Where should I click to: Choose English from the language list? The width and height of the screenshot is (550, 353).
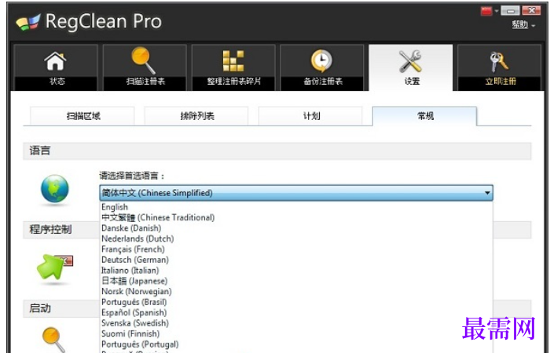pos(296,207)
